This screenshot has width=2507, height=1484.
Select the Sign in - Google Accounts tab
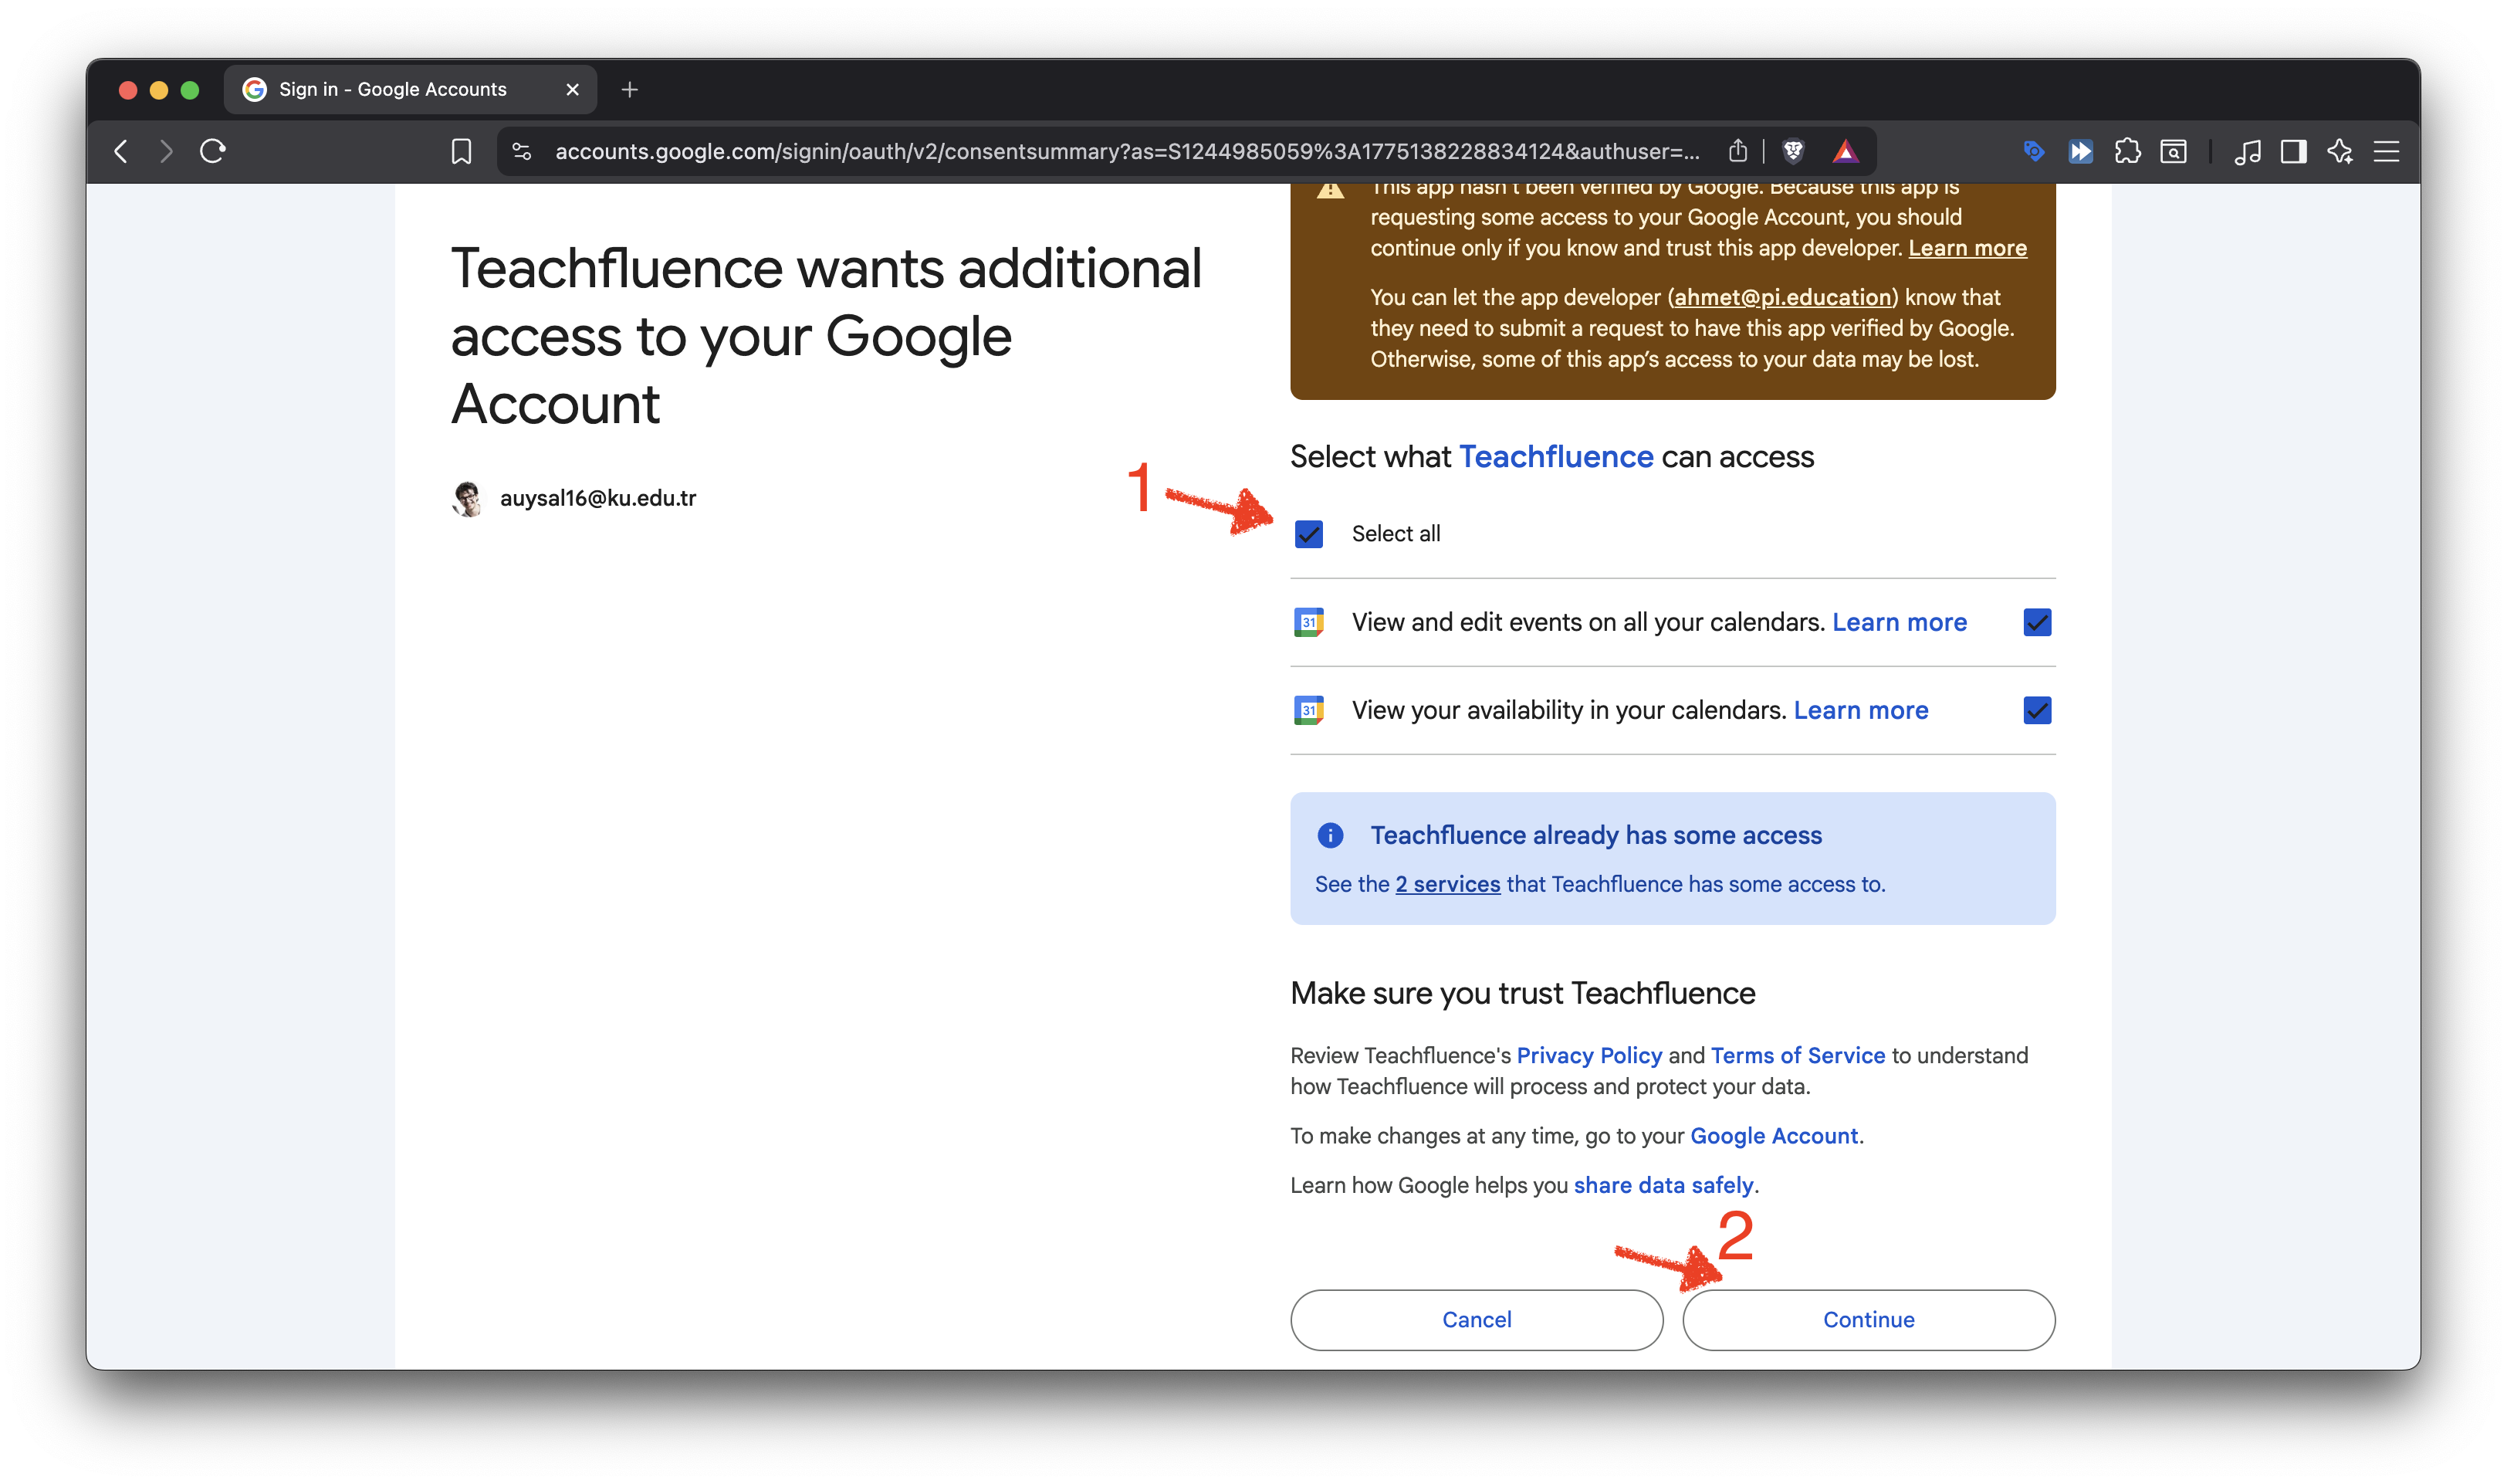click(x=393, y=89)
